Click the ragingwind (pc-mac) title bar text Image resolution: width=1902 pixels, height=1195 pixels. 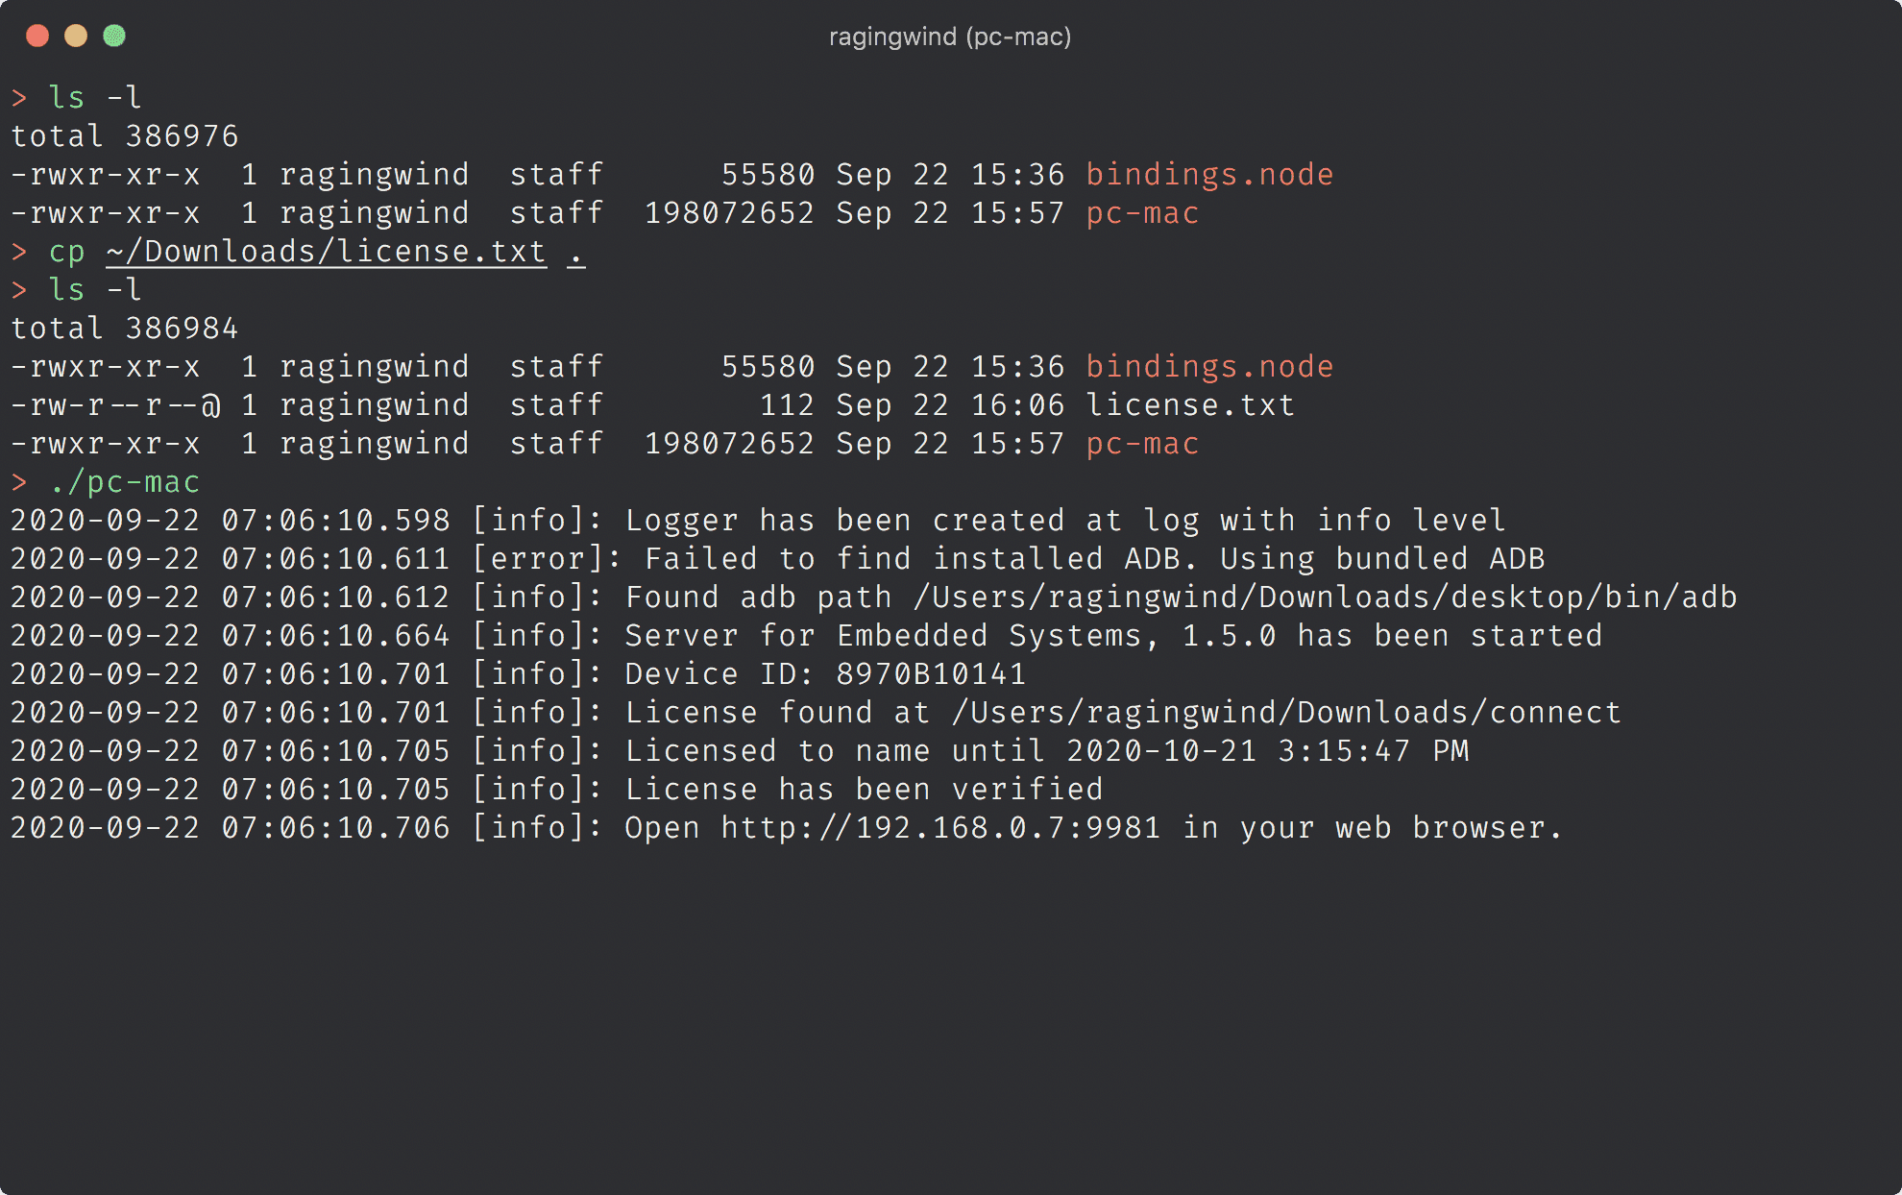949,37
